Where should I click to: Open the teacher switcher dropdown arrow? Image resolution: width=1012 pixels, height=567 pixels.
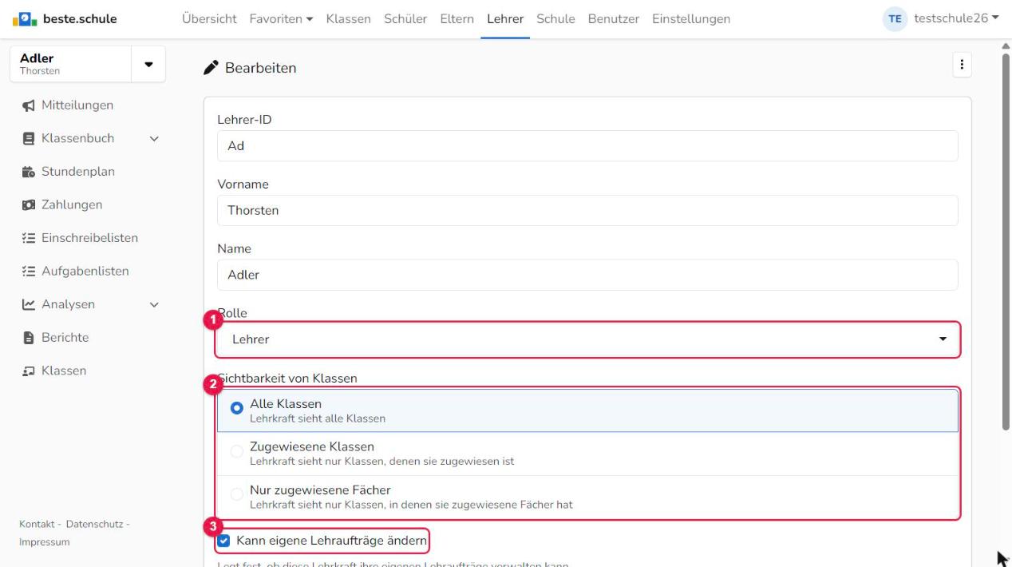(x=148, y=65)
